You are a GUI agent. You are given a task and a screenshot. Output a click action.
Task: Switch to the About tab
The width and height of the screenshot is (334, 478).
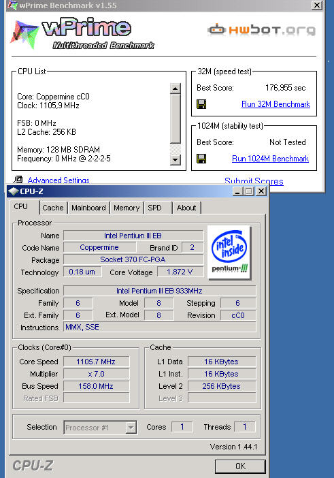(186, 208)
